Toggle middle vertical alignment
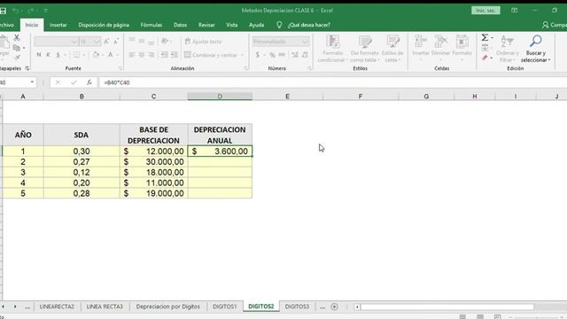This screenshot has height=319, width=567. (x=142, y=41)
